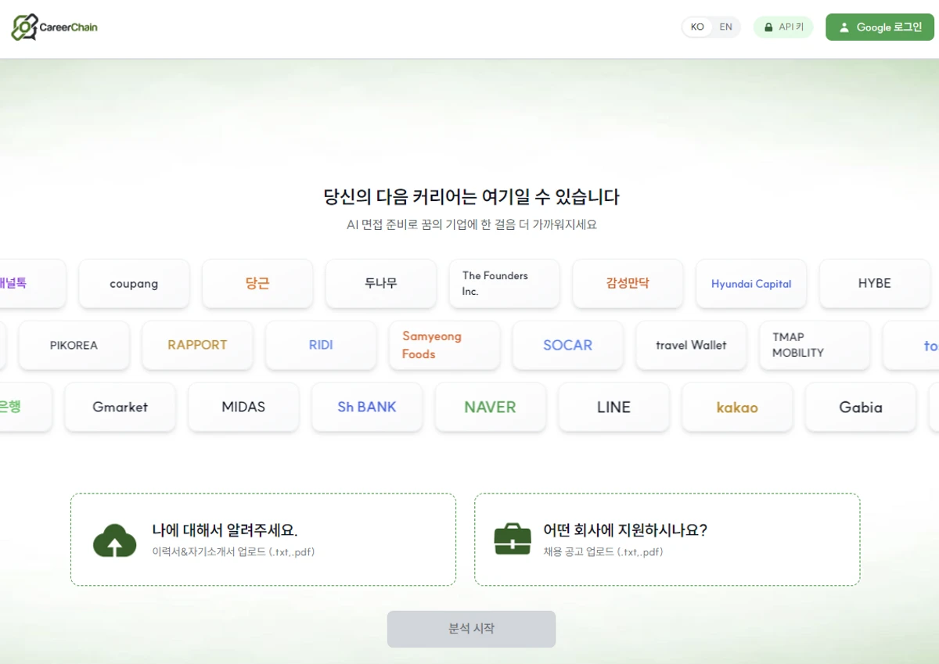The image size is (939, 664).
Task: Open resume upload box 나에 대해서 알려주세요
Action: coord(263,539)
